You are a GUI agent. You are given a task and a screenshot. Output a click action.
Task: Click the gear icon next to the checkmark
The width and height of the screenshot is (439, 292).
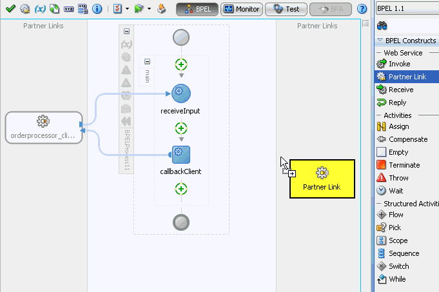[25, 8]
